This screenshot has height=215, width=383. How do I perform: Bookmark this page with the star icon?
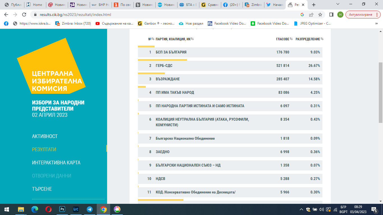(x=320, y=15)
